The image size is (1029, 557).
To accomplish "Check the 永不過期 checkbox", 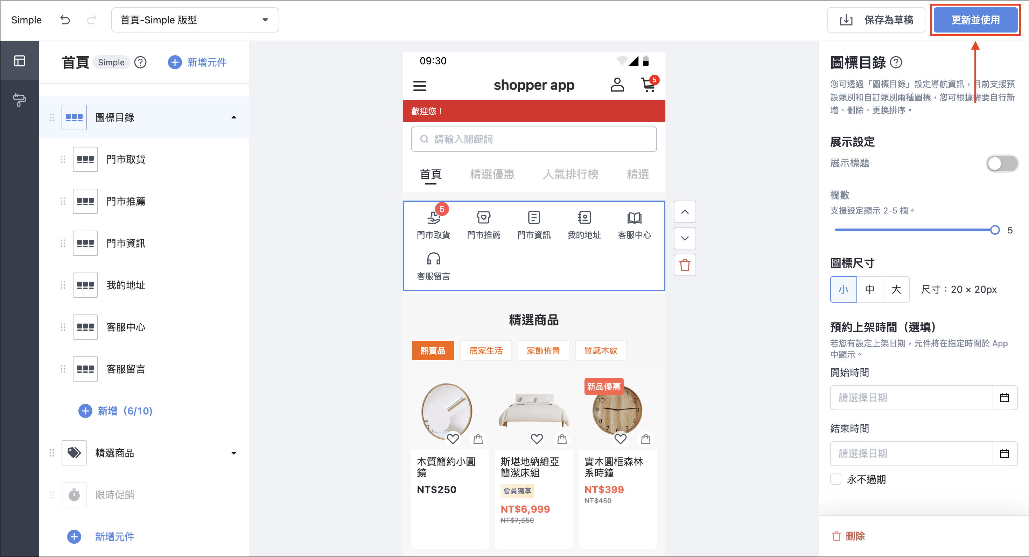I will (836, 479).
